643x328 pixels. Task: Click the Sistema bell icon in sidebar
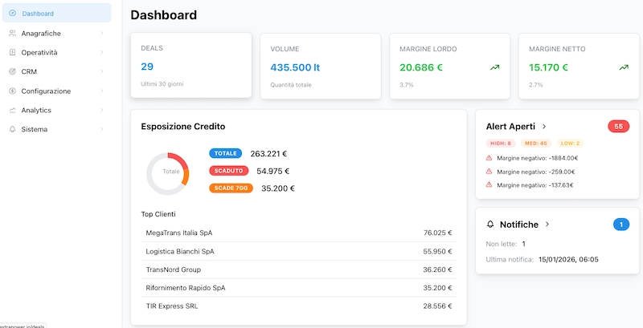pos(12,129)
